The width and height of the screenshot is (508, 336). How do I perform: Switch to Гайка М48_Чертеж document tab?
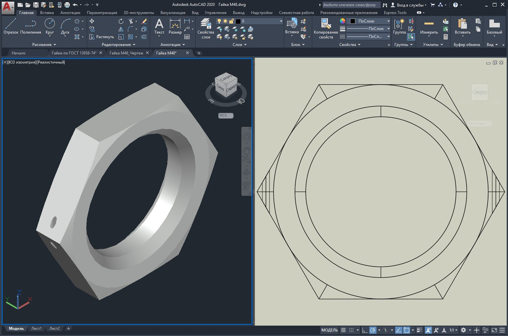126,53
